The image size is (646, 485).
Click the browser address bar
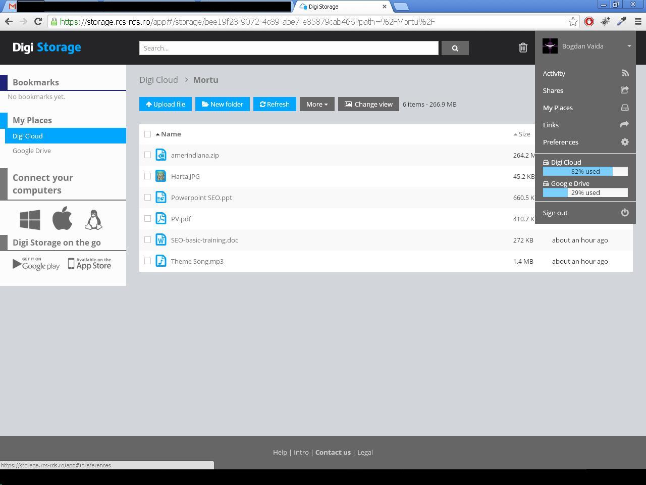(x=313, y=21)
